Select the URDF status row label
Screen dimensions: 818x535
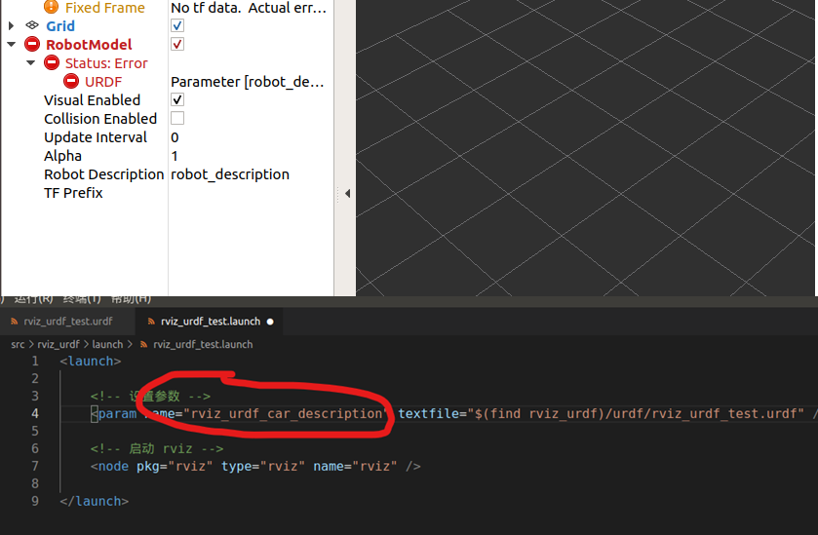102,82
